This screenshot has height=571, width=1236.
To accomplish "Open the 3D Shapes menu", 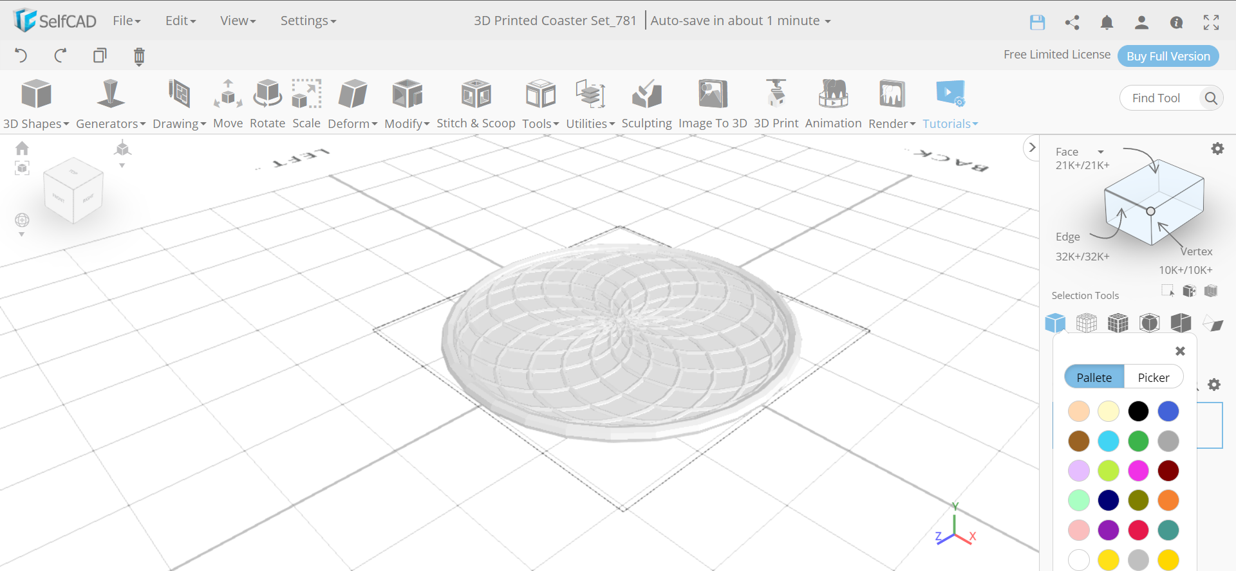I will pyautogui.click(x=36, y=104).
